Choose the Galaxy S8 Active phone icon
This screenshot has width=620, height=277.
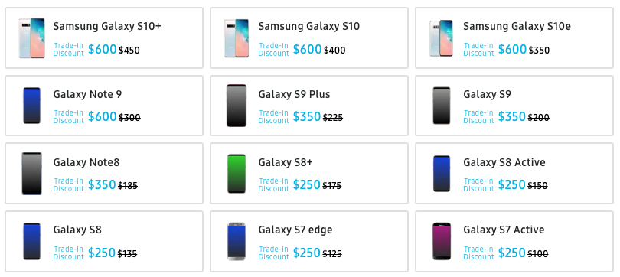click(x=442, y=174)
